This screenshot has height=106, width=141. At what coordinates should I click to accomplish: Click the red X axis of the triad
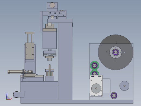tap(9, 99)
